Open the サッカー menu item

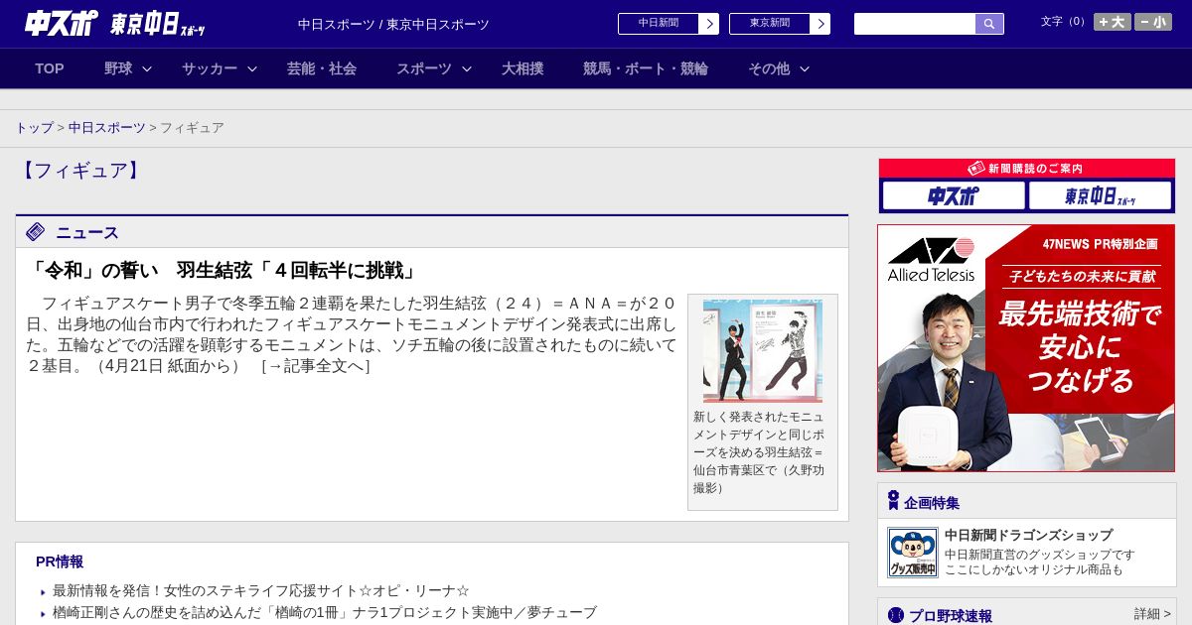coord(210,68)
